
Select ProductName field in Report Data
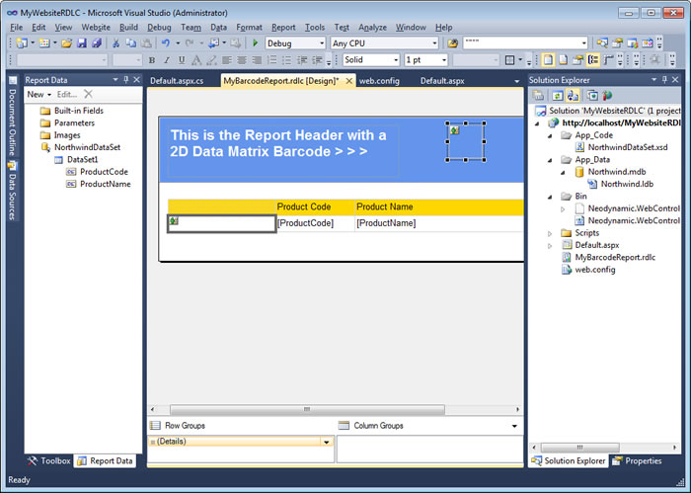106,184
